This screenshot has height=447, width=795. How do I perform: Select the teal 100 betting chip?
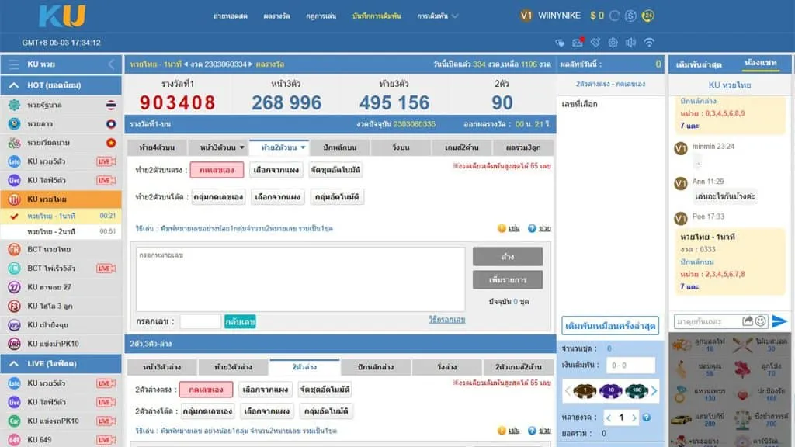click(637, 391)
